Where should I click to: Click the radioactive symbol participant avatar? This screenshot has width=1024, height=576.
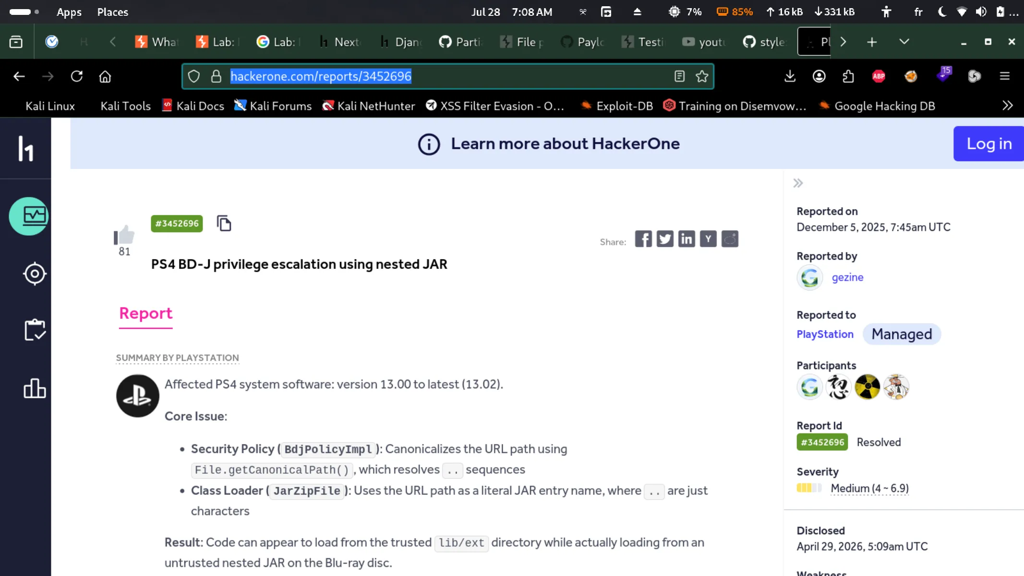tap(867, 387)
